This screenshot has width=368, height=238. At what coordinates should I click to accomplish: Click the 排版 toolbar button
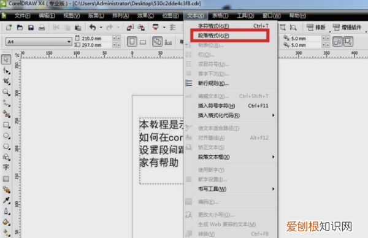316,28
